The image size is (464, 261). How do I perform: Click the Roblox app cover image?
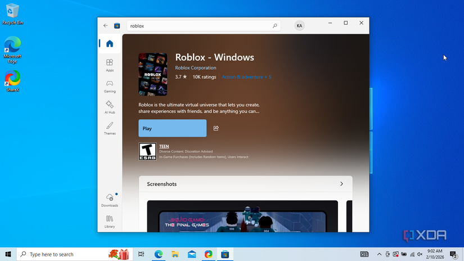point(152,75)
